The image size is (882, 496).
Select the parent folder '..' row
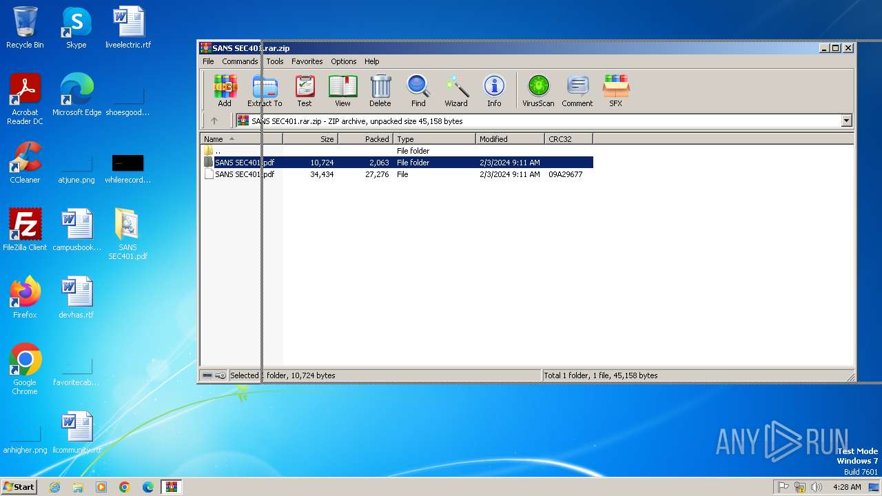397,151
